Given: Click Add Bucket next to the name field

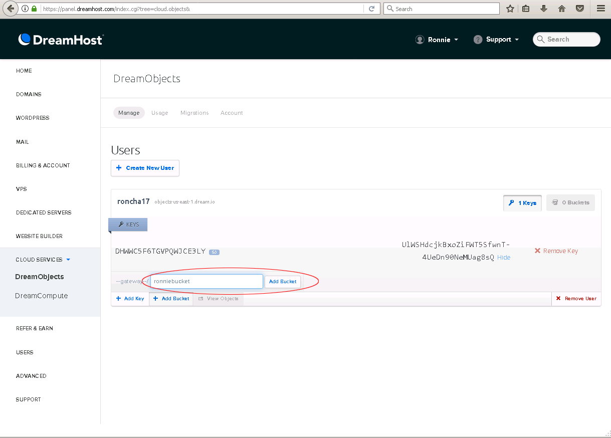Looking at the screenshot, I should (283, 282).
